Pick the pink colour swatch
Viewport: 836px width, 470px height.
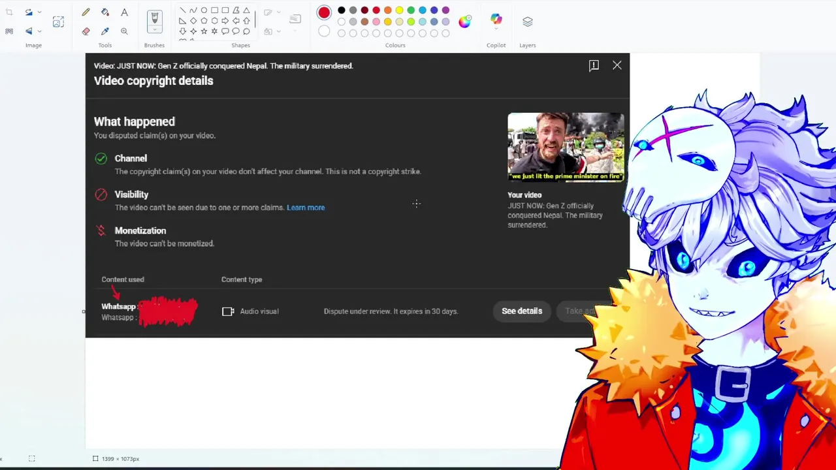[376, 22]
